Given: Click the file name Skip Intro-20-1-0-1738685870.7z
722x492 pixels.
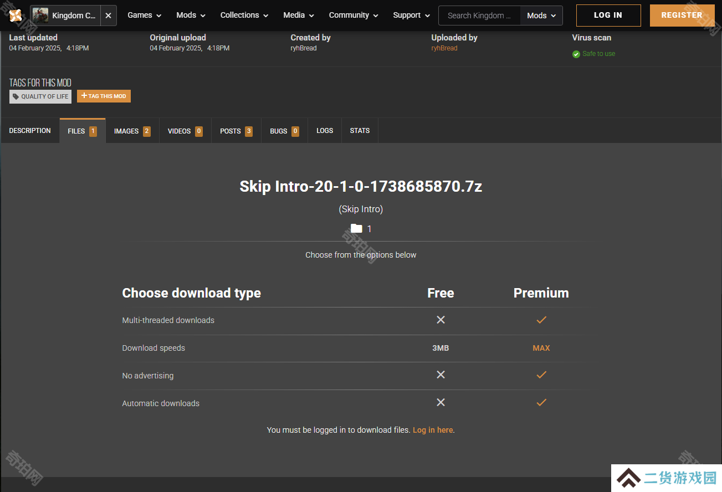Looking at the screenshot, I should [361, 186].
